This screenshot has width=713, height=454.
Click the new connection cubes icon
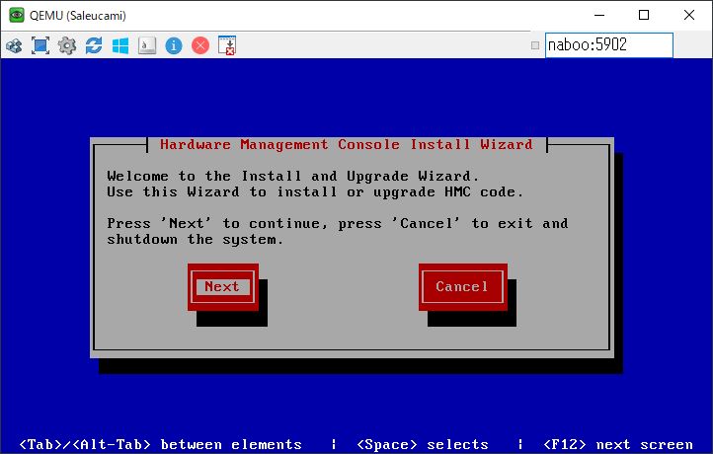14,45
